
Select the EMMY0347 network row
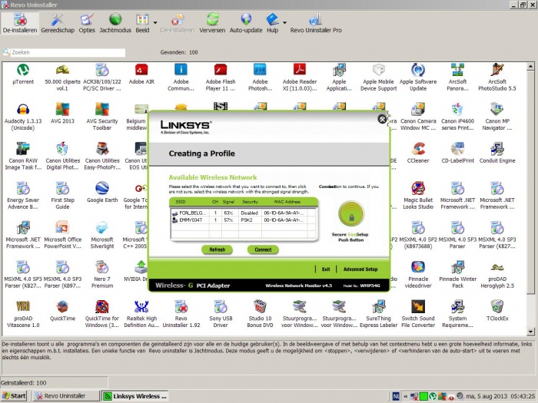click(x=243, y=220)
